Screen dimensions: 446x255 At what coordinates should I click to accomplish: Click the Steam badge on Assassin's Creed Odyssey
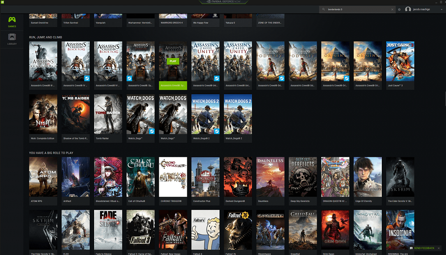click(281, 78)
